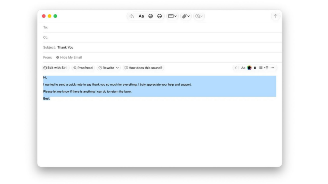Expand the Rewrite options chevron
The width and height of the screenshot is (328, 184).
117,68
